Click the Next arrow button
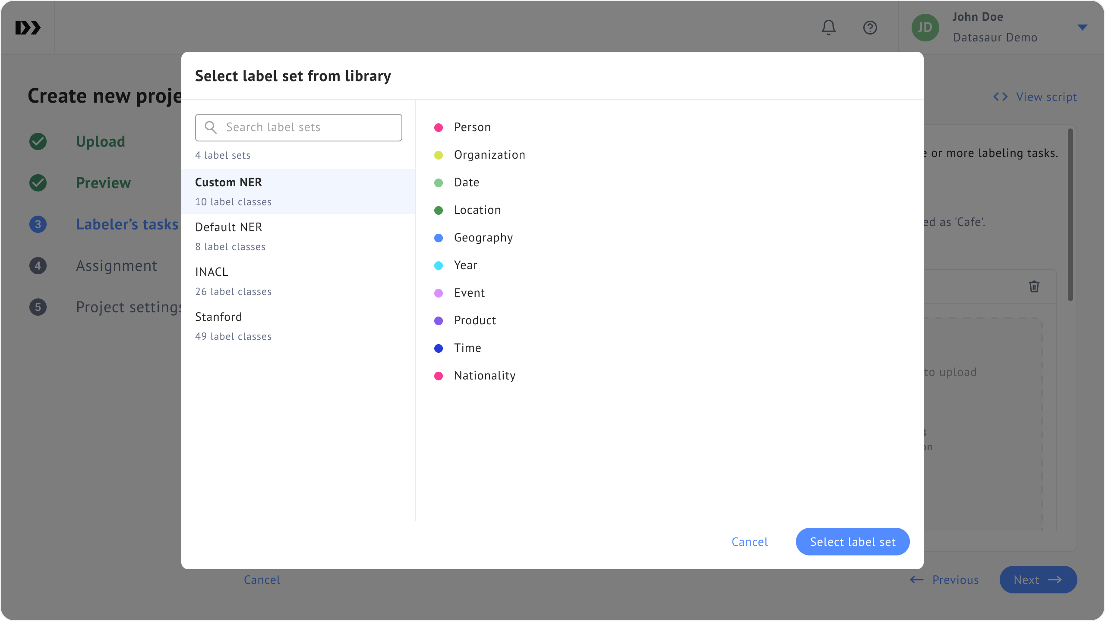1105x621 pixels. [x=1038, y=580]
